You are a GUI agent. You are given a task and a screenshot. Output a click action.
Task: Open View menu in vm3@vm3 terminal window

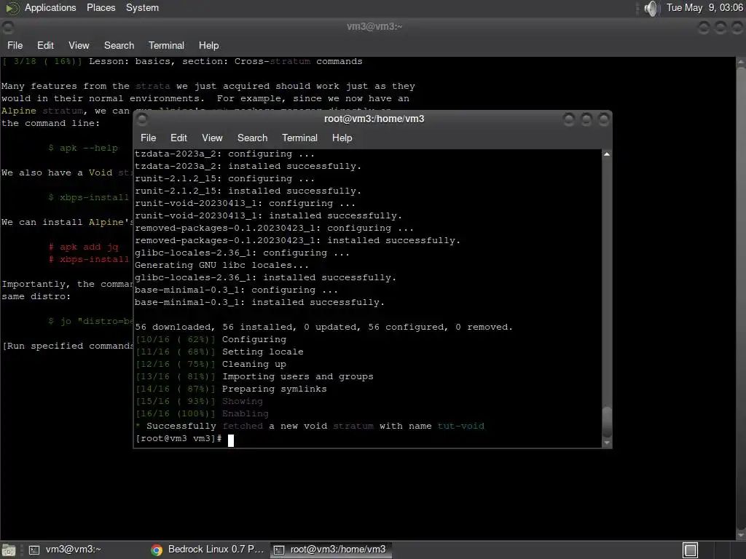[x=79, y=45]
